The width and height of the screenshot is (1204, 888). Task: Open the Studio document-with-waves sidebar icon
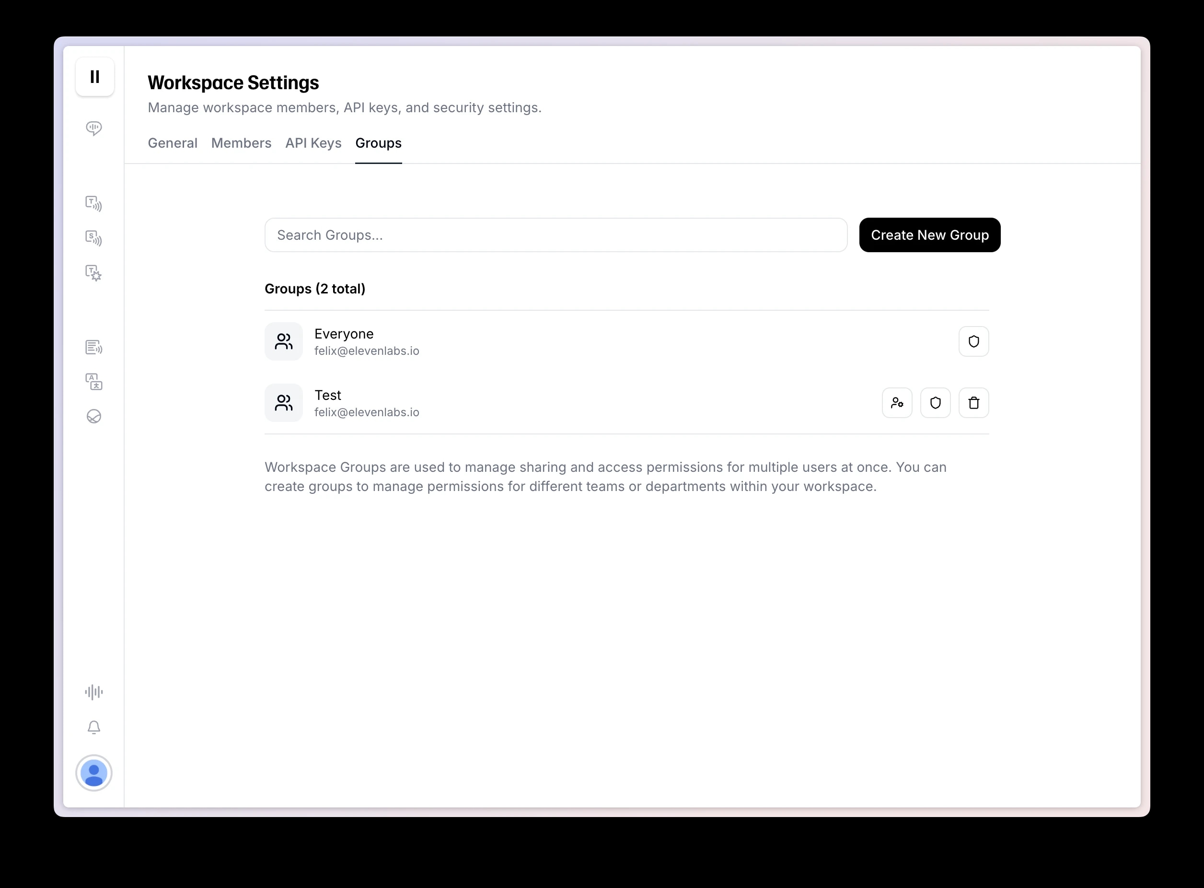[x=94, y=347]
